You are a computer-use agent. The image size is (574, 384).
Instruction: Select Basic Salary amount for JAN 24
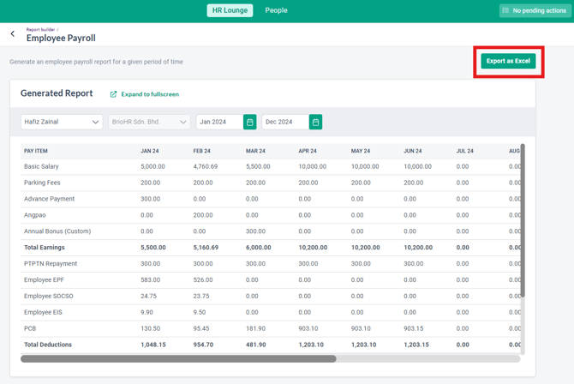click(152, 166)
